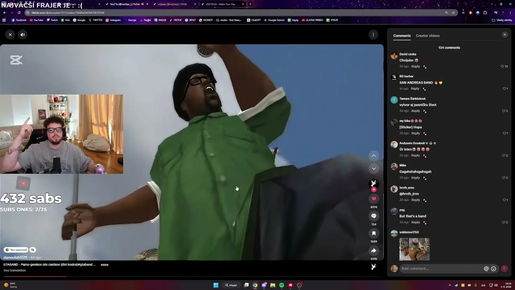This screenshot has height=290, width=515.
Task: Open the emoji picker for the comment
Action: pyautogui.click(x=494, y=269)
